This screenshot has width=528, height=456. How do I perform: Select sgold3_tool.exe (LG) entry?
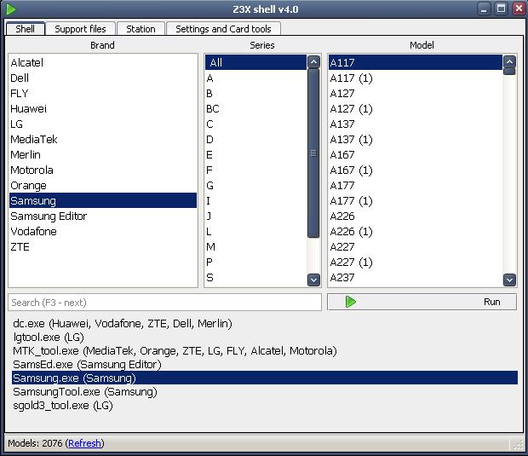(265, 405)
